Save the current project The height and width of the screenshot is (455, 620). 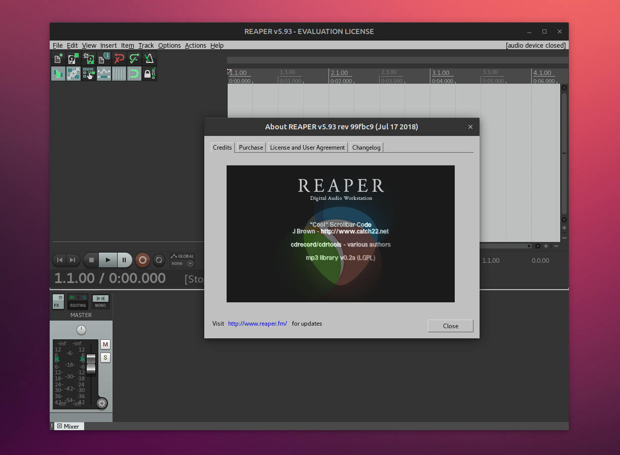[89, 58]
